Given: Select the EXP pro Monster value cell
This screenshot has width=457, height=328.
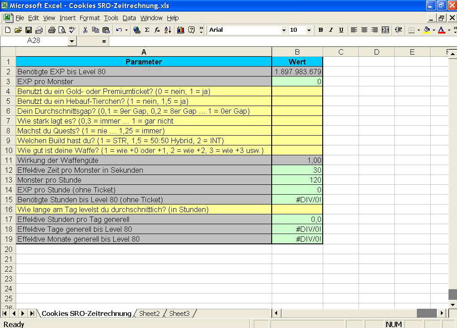Looking at the screenshot, I should pyautogui.click(x=297, y=81).
